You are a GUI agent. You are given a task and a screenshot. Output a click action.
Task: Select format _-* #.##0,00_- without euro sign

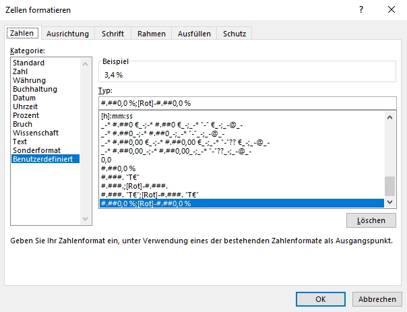click(242, 151)
